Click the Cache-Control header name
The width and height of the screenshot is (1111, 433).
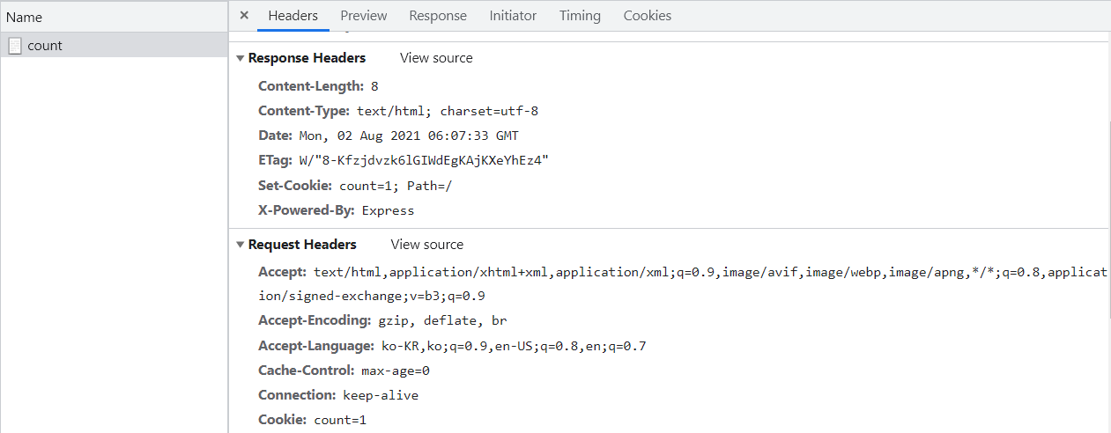[307, 371]
